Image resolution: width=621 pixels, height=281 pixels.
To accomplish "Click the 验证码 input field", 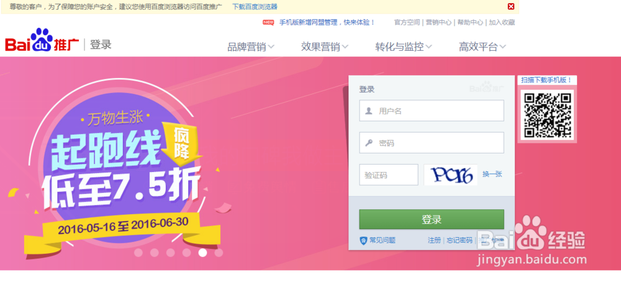I will click(x=389, y=175).
